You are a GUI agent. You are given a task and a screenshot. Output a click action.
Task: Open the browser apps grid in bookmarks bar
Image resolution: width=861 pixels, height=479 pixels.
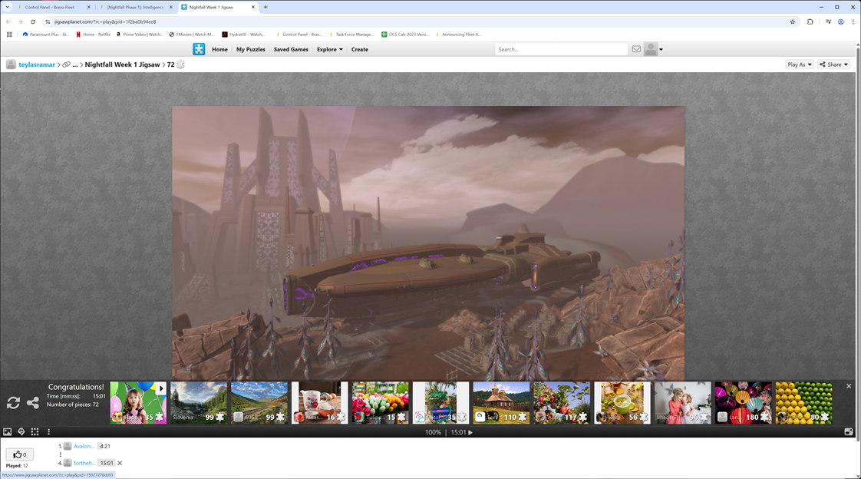(9, 34)
